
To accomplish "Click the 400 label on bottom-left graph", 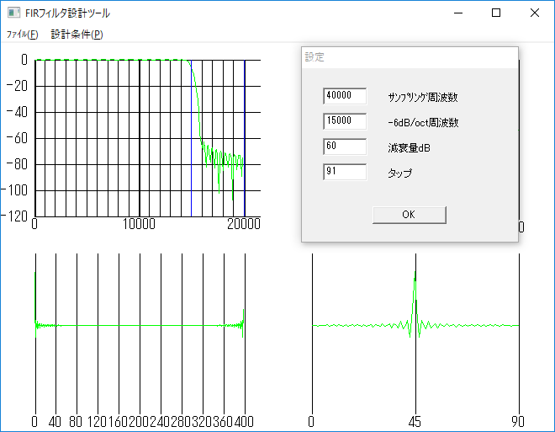I will [x=244, y=422].
